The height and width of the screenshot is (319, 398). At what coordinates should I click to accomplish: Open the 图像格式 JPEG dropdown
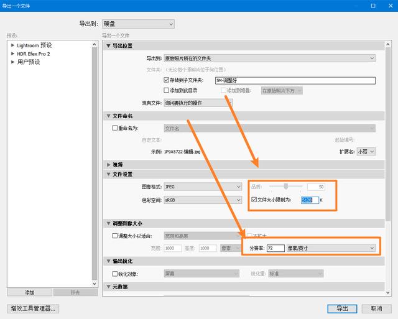(x=203, y=187)
